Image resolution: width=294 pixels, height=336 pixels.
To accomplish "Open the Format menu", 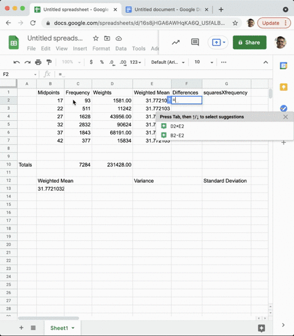I will tap(101, 48).
